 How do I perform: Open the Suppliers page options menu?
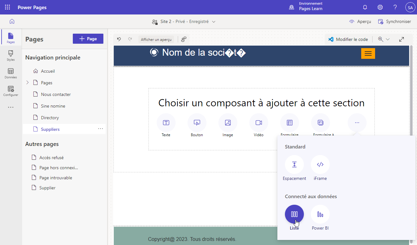click(x=101, y=129)
